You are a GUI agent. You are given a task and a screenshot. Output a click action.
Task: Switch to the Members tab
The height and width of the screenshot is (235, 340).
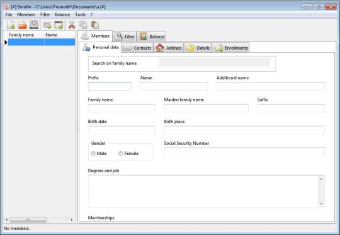pyautogui.click(x=95, y=36)
